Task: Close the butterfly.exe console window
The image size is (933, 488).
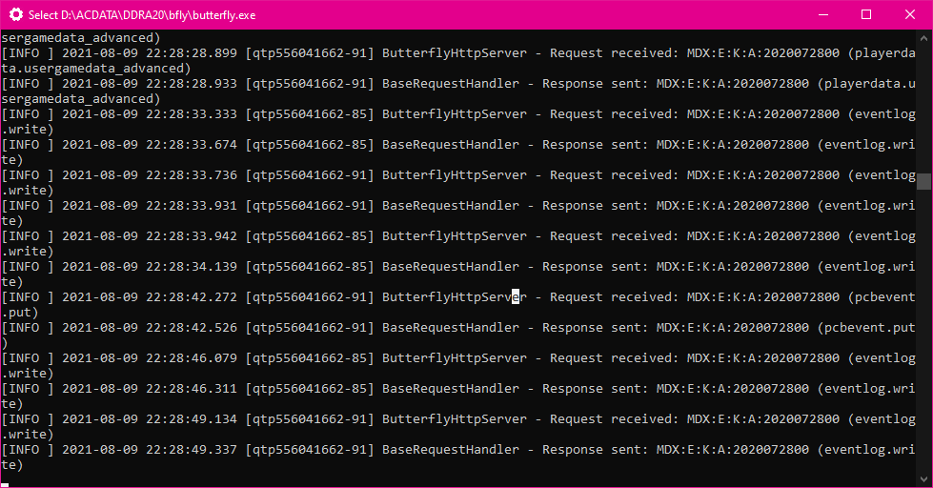Action: click(909, 15)
